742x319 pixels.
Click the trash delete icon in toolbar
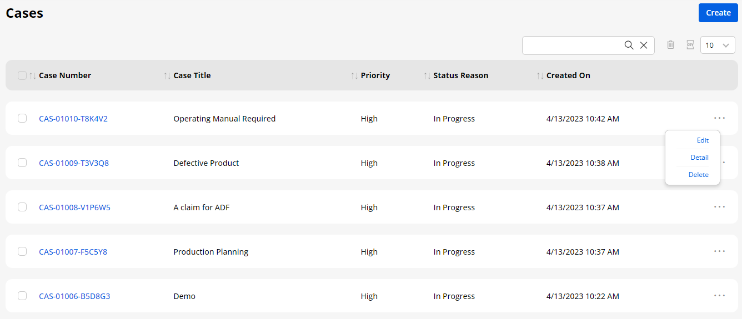[x=670, y=45]
